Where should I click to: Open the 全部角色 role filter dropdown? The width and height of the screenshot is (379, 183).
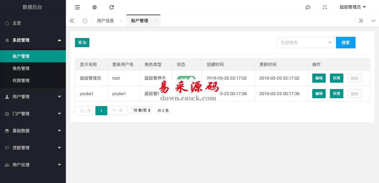coord(306,43)
